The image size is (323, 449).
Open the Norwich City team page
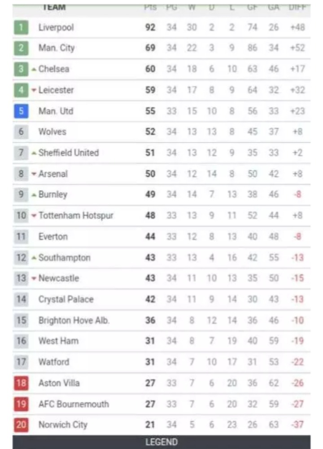[x=63, y=425]
